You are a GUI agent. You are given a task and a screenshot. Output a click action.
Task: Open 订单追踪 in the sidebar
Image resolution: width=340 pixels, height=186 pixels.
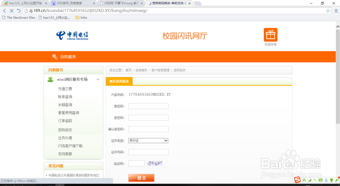coord(65,121)
